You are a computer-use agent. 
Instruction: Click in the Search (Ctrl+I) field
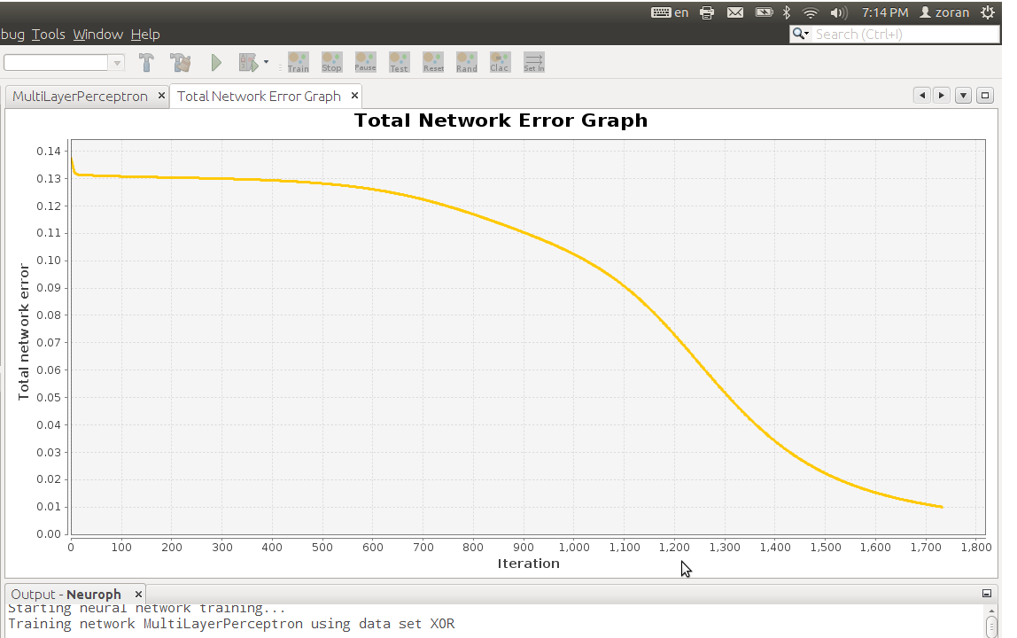click(x=904, y=35)
